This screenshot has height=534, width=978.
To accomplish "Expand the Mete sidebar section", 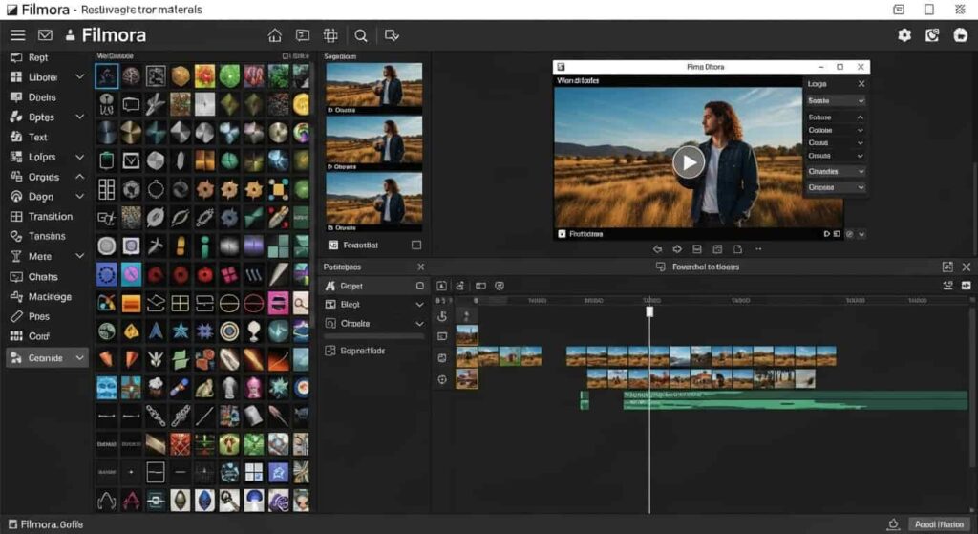I will tap(80, 256).
